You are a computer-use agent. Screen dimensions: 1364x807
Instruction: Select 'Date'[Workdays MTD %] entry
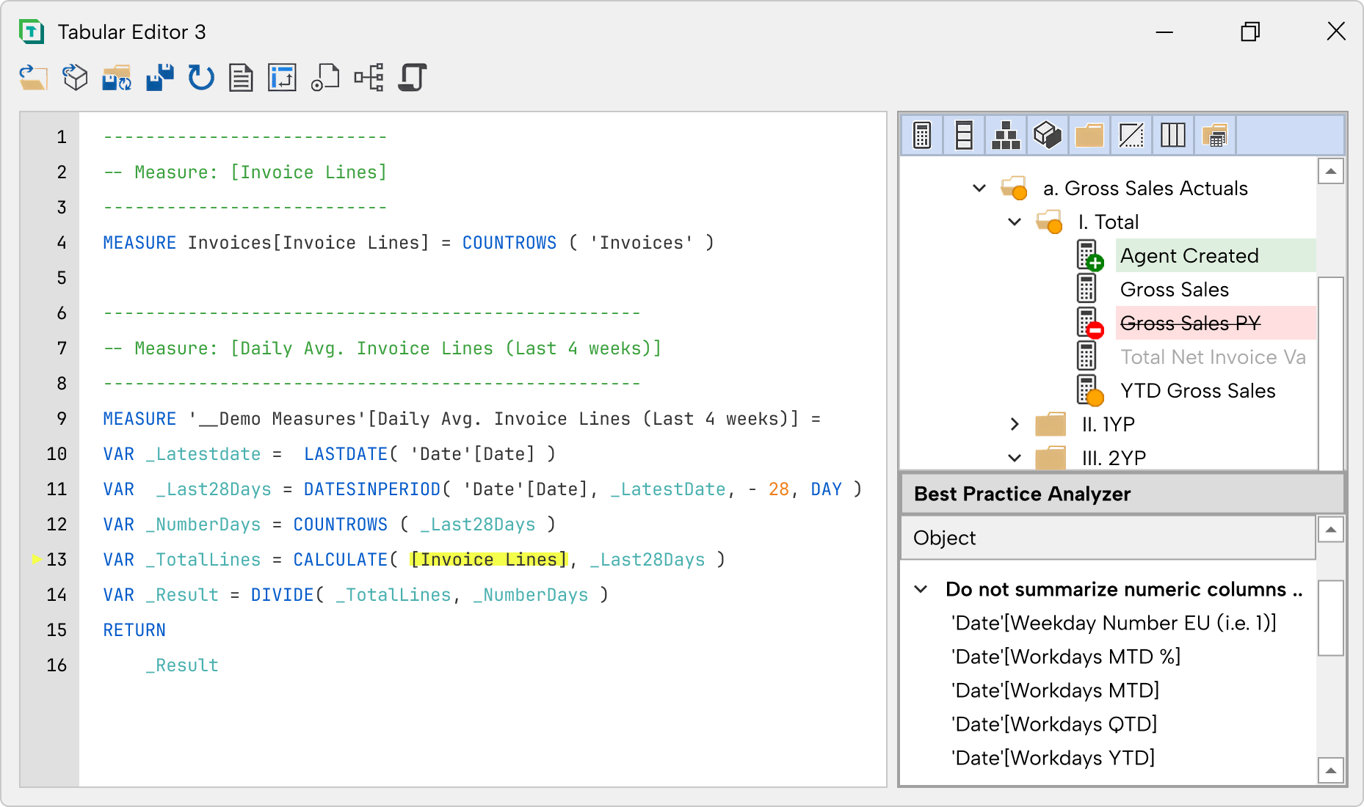1066,657
